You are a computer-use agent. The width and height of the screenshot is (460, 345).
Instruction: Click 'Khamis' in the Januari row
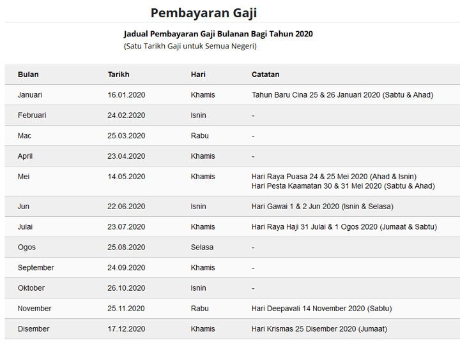tap(203, 95)
